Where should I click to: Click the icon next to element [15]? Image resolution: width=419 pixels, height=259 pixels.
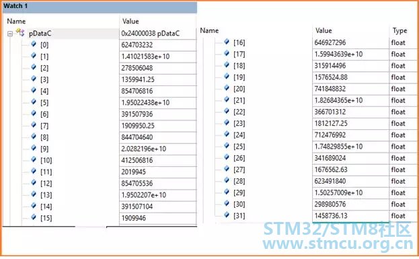point(34,217)
